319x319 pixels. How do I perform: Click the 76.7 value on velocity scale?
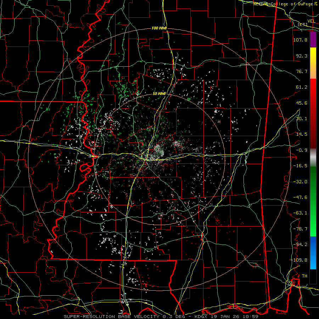pos(302,71)
